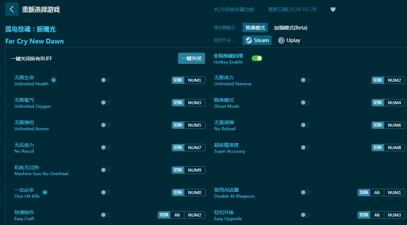Click 切换 button for Disable AI Weapons
Screen dimensions: 407x225
tap(364, 192)
